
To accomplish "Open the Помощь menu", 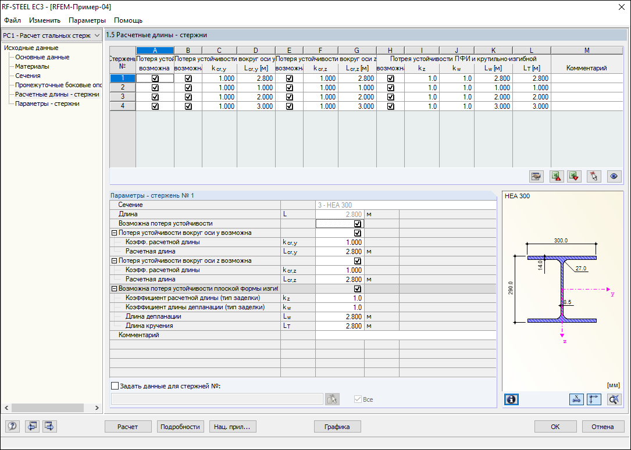I will (129, 20).
